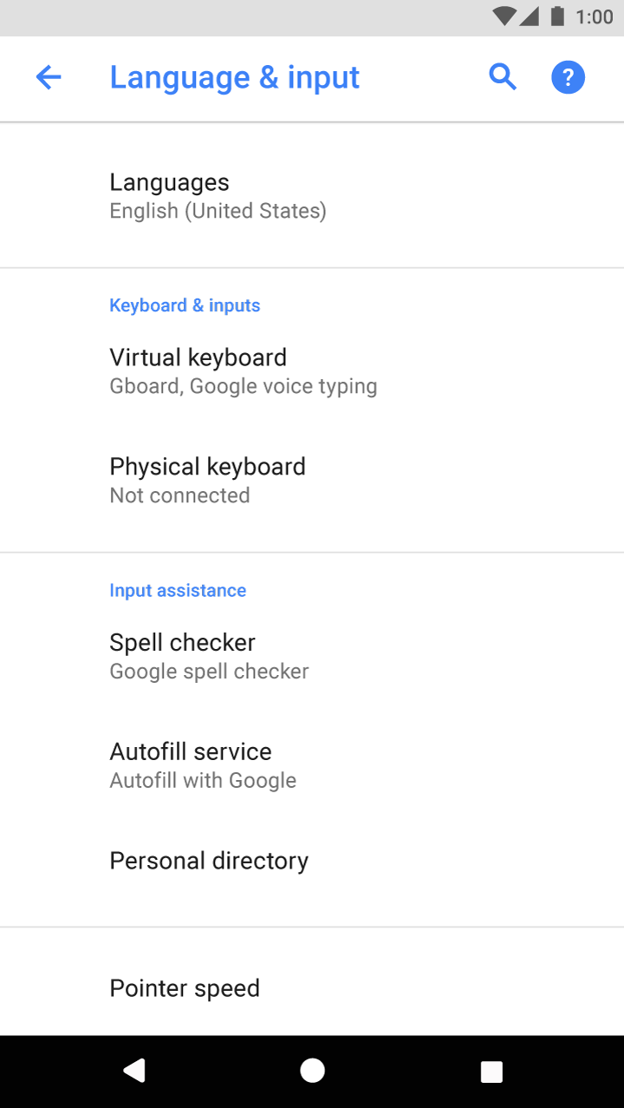Select the Input assistance section header
The height and width of the screenshot is (1108, 624).
[x=178, y=590]
